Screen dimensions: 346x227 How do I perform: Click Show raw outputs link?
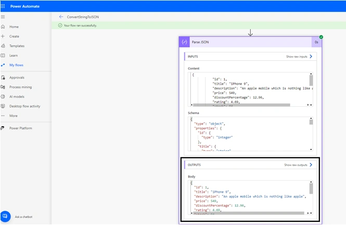pos(296,165)
